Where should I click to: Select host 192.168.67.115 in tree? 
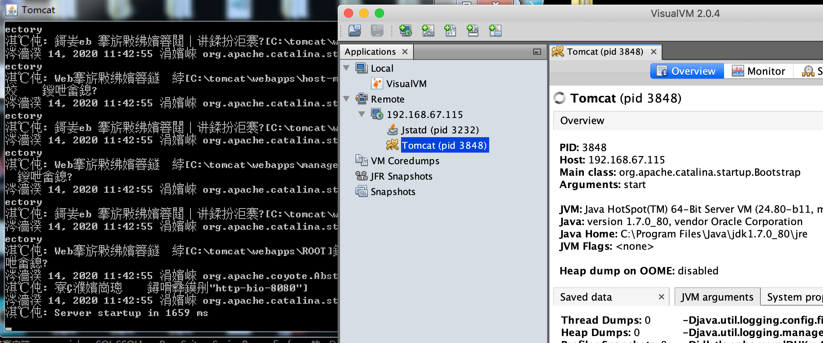[425, 114]
